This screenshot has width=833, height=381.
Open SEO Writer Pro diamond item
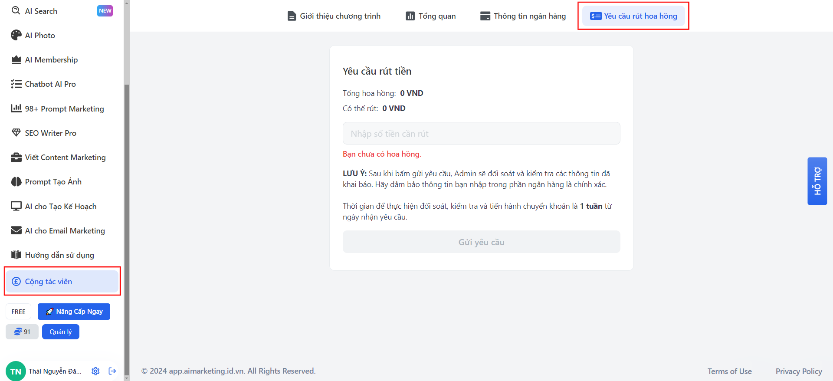(x=50, y=133)
